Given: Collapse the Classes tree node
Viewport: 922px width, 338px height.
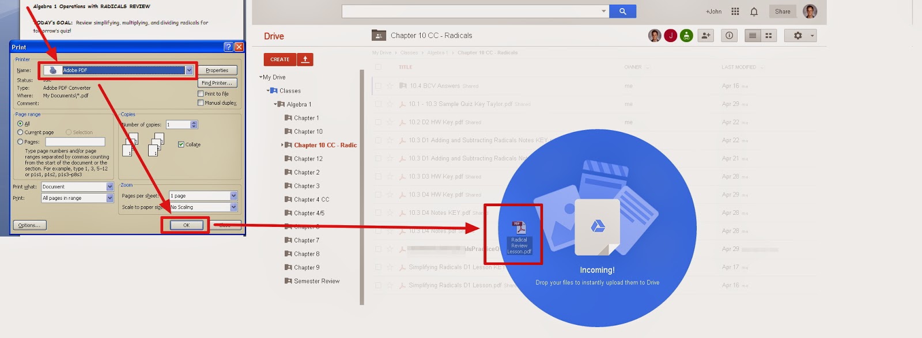Looking at the screenshot, I should [268, 91].
